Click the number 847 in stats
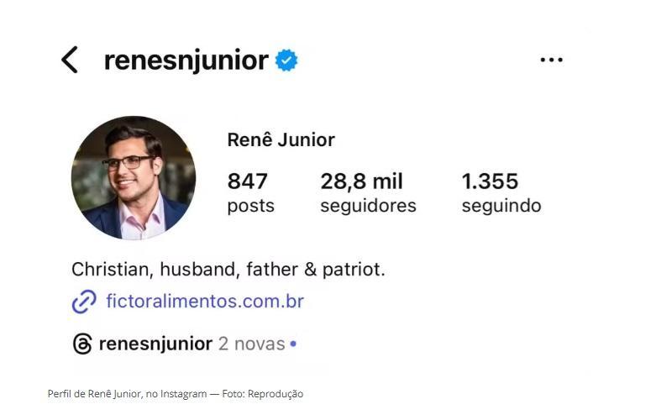 coord(247,181)
